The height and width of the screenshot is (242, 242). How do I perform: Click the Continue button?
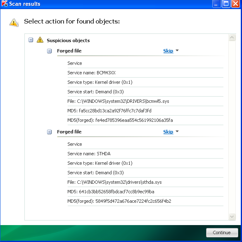click(x=222, y=233)
